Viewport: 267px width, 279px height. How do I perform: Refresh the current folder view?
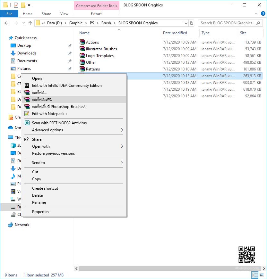pos(192,23)
